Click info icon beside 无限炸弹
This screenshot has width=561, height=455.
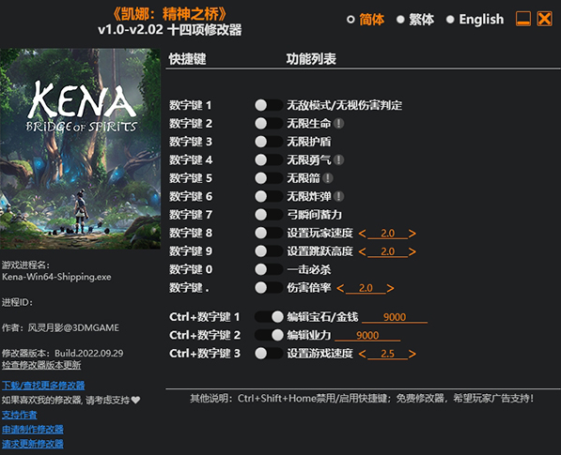click(x=338, y=196)
